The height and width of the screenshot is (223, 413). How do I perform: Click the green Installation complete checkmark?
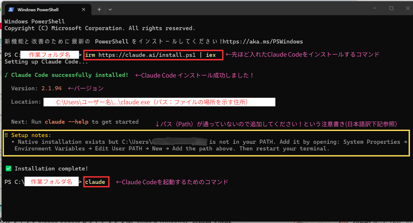point(8,168)
